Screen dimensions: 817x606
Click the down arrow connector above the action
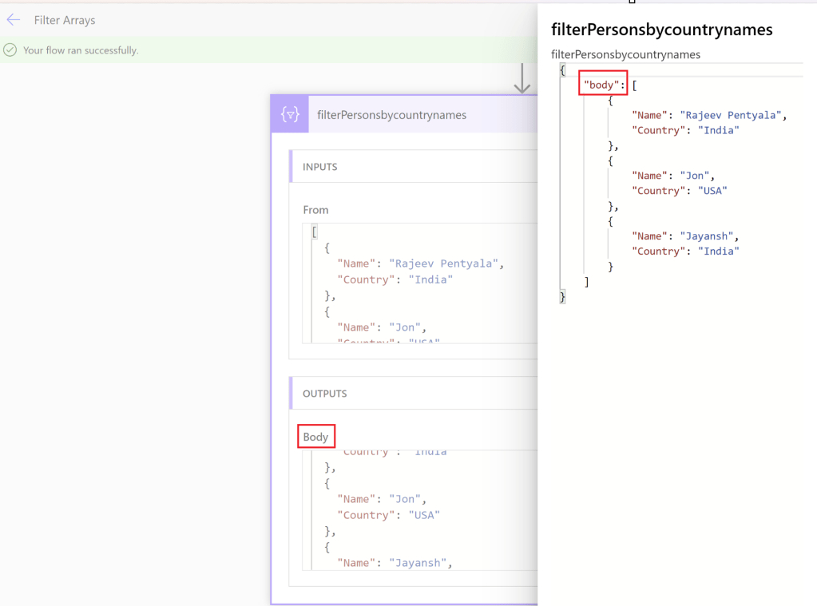522,78
